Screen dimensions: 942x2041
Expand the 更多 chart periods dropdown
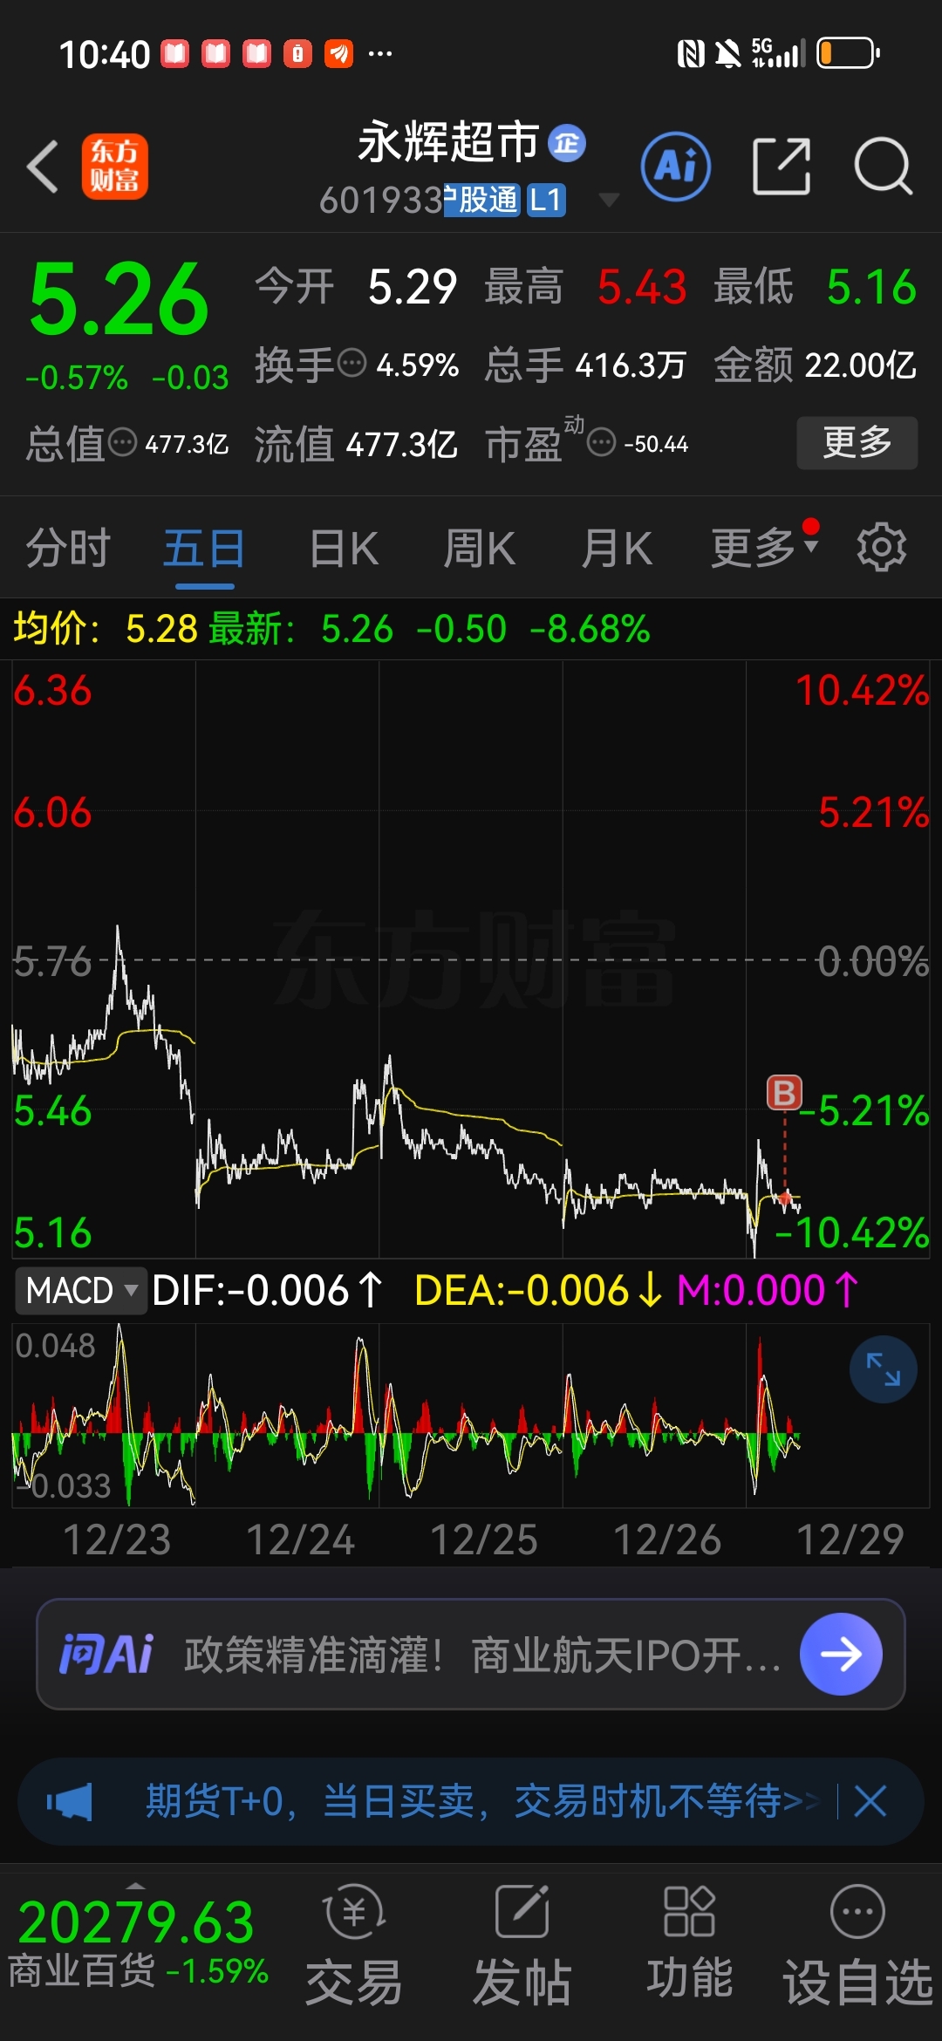tap(765, 548)
